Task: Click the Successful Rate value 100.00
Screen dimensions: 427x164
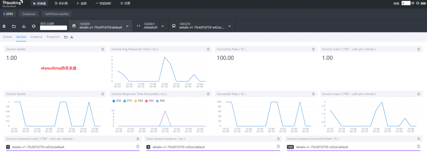Action: 225,58
